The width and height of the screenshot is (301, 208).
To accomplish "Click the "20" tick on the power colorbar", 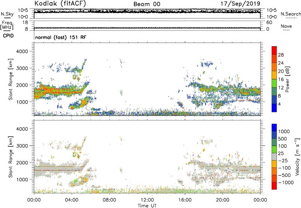I will tap(281, 71).
